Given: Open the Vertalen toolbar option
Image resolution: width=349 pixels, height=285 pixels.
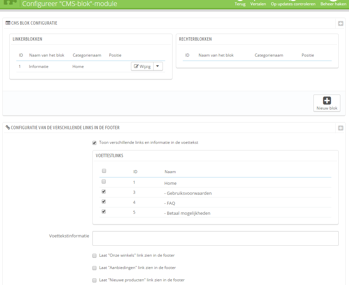Looking at the screenshot, I should [x=258, y=3].
